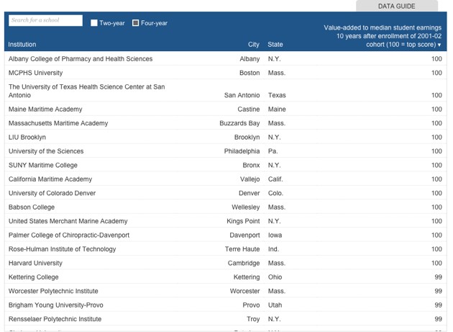453x332 pixels.
Task: Sort by the Institution column header
Action: click(22, 44)
